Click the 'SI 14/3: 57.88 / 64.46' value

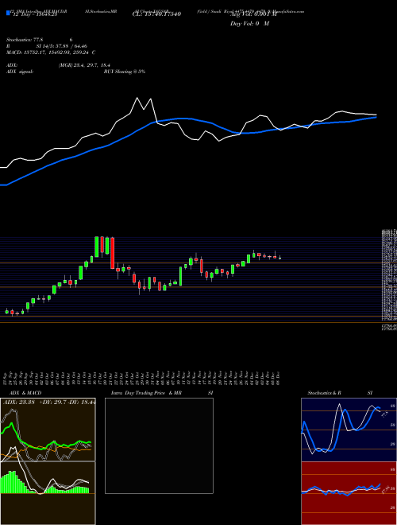(64, 46)
